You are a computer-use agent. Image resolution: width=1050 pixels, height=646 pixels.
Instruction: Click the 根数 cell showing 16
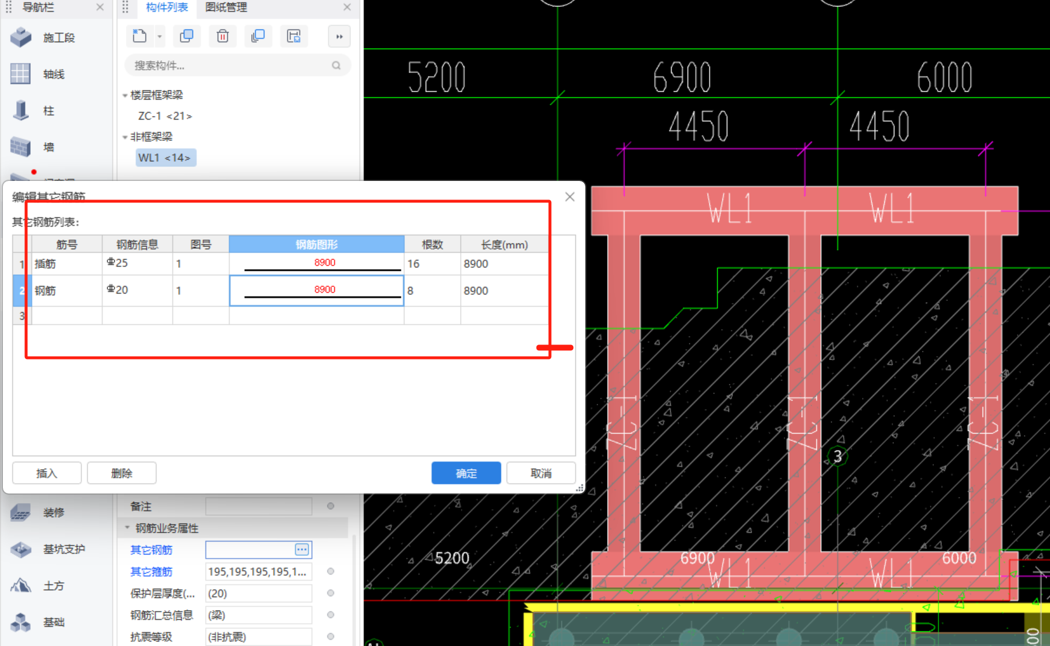click(x=433, y=264)
